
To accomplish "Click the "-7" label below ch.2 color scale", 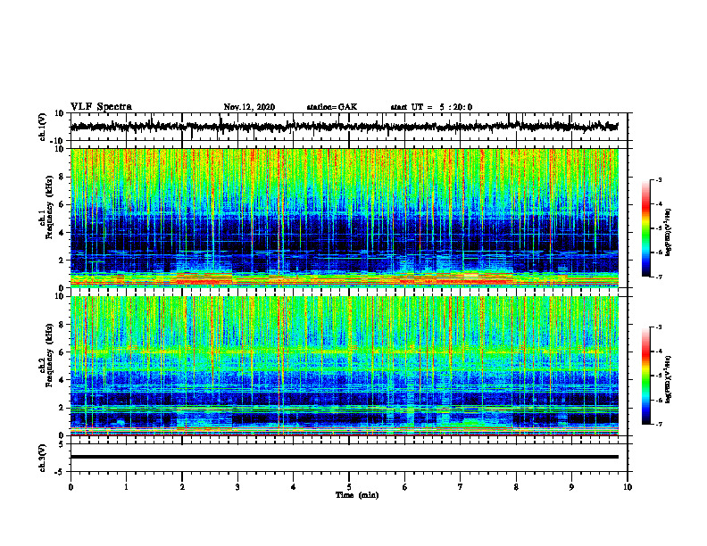I will point(658,424).
